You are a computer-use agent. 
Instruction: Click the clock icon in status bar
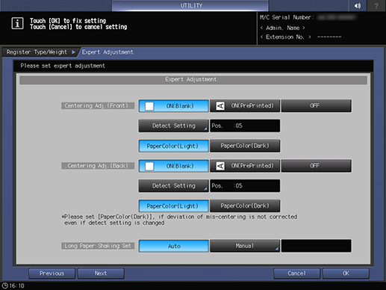click(x=4, y=286)
